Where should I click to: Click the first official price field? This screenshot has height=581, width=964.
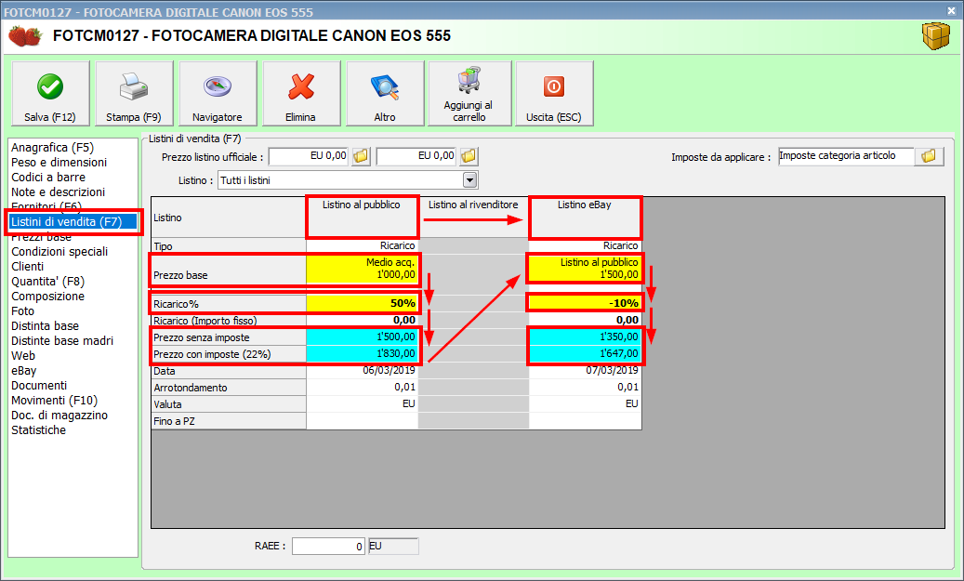pos(309,156)
